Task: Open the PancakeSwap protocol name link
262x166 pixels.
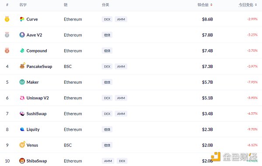Action: 39,67
